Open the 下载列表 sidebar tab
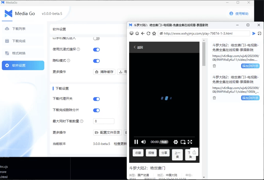The width and height of the screenshot is (264, 180). tap(19, 29)
